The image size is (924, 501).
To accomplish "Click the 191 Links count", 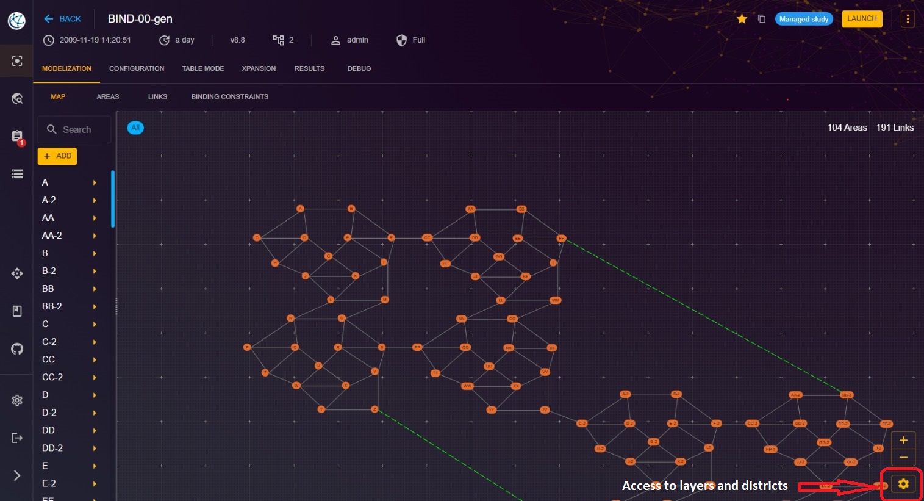I will [x=895, y=128].
